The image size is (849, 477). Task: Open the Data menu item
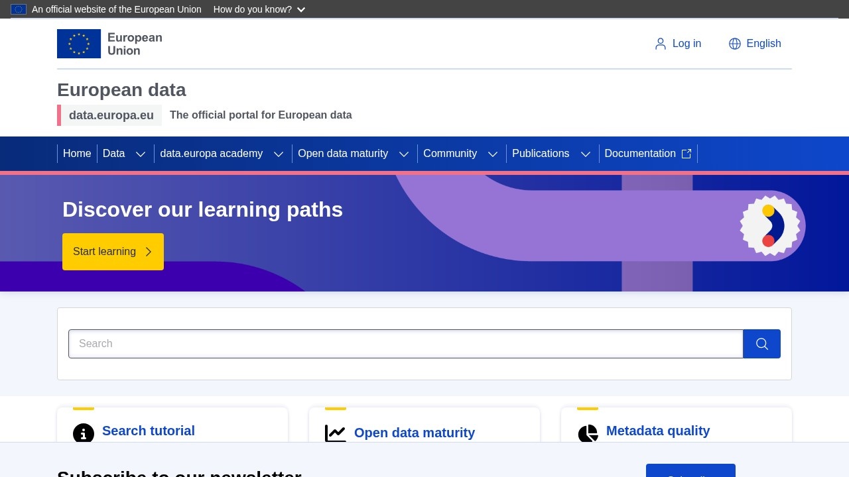click(114, 154)
